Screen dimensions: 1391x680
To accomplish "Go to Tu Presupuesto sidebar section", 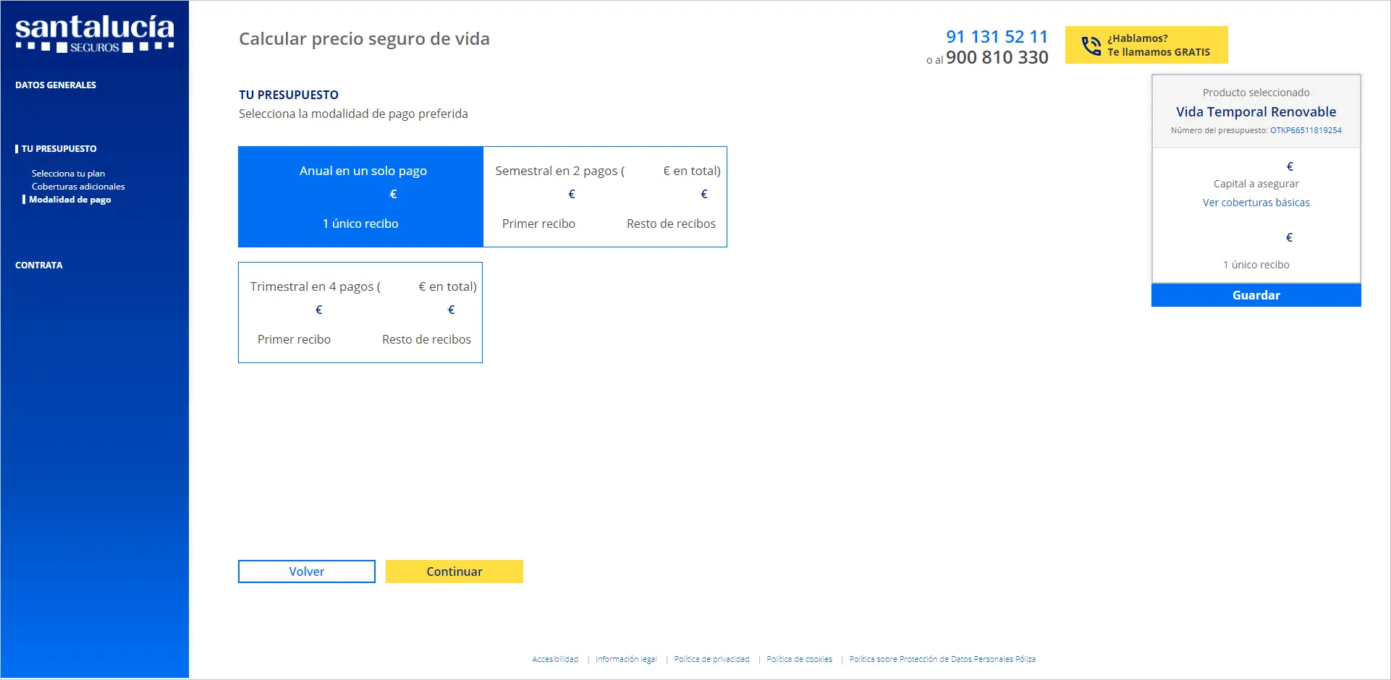I will [59, 149].
